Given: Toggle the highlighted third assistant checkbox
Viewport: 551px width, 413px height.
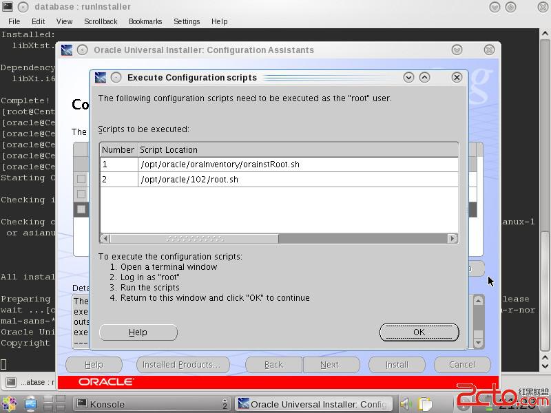Looking at the screenshot, I should [x=81, y=209].
